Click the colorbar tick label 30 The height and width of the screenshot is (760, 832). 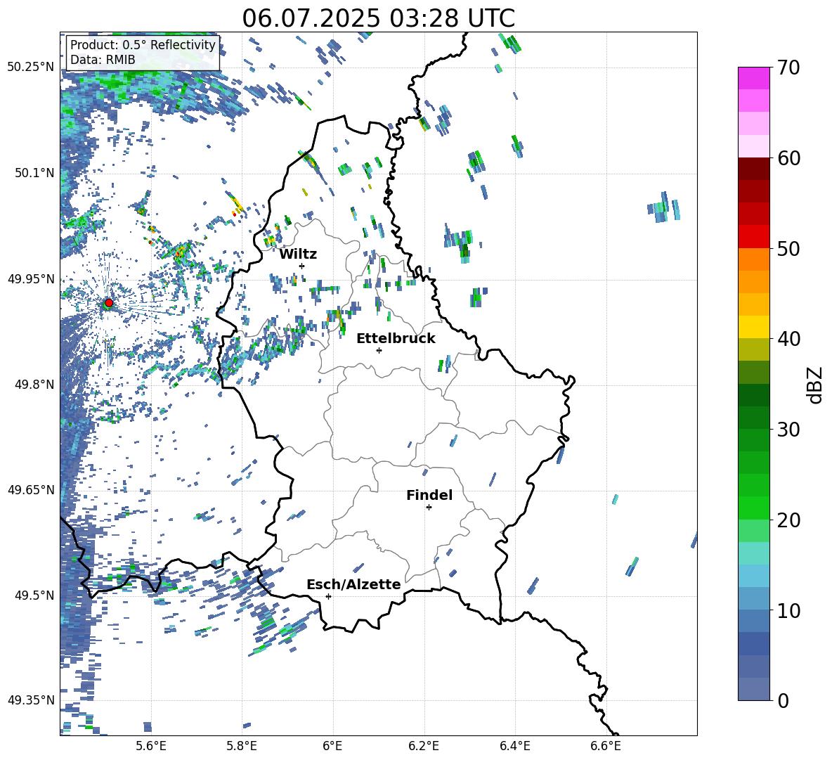pyautogui.click(x=788, y=430)
